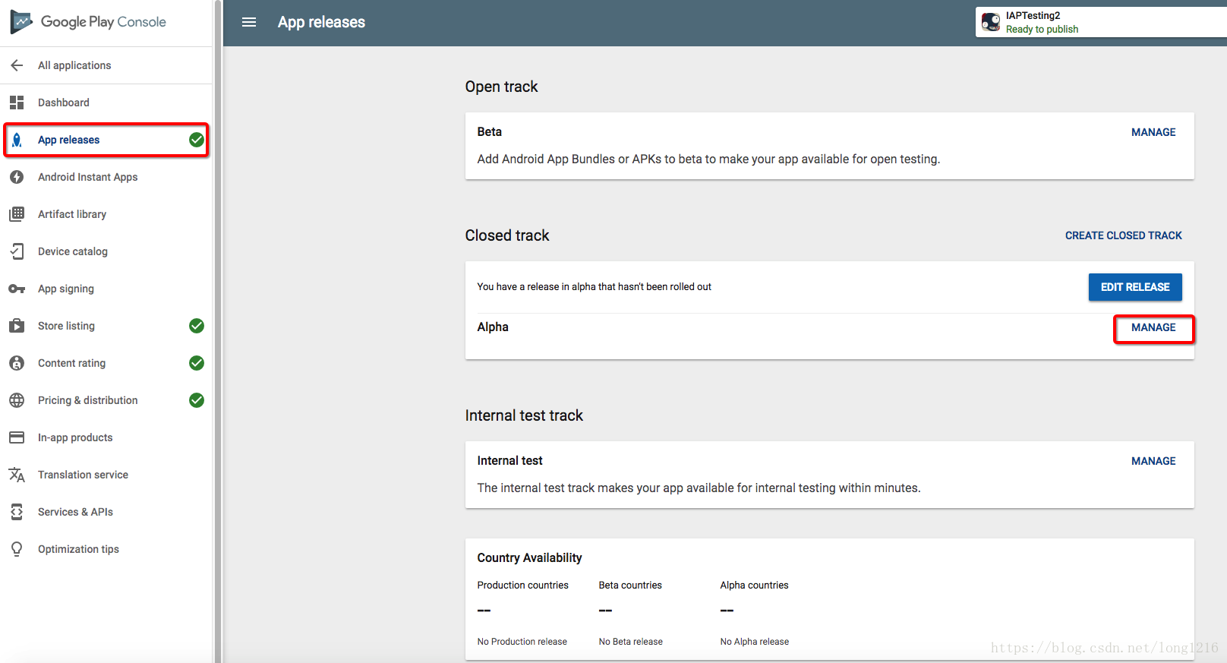Click the IAPTesting2 app name

click(x=1033, y=15)
